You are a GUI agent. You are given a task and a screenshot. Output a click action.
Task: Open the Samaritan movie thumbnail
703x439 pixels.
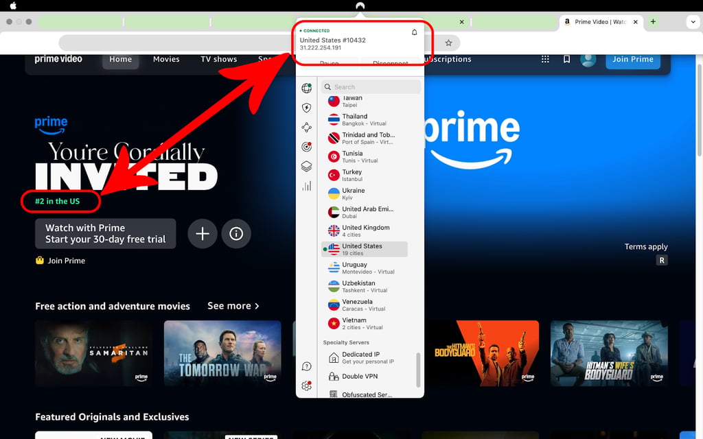[93, 353]
